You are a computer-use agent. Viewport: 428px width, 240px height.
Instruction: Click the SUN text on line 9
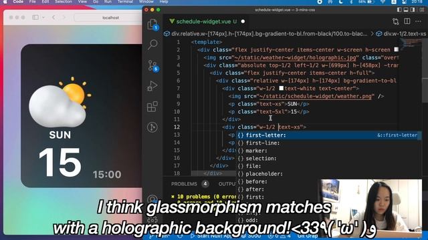coord(292,104)
